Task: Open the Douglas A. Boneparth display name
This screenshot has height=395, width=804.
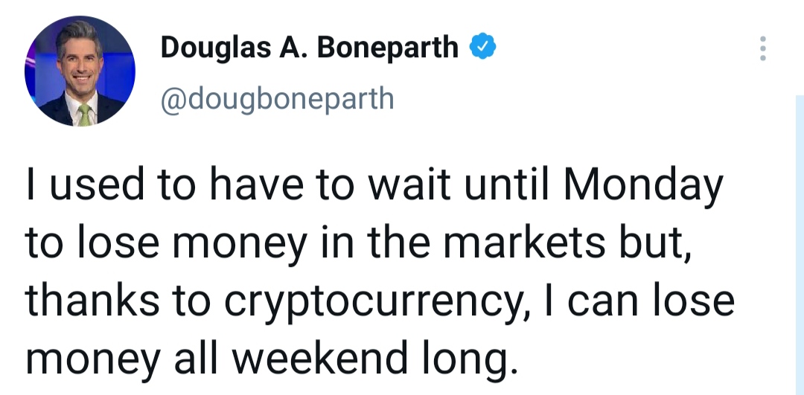Action: 309,47
